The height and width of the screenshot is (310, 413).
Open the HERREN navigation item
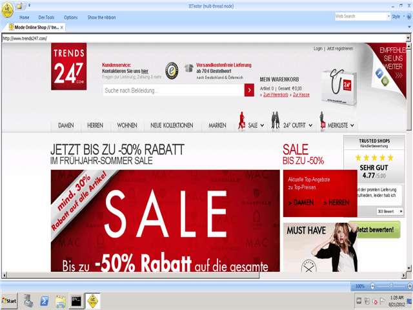pos(95,125)
